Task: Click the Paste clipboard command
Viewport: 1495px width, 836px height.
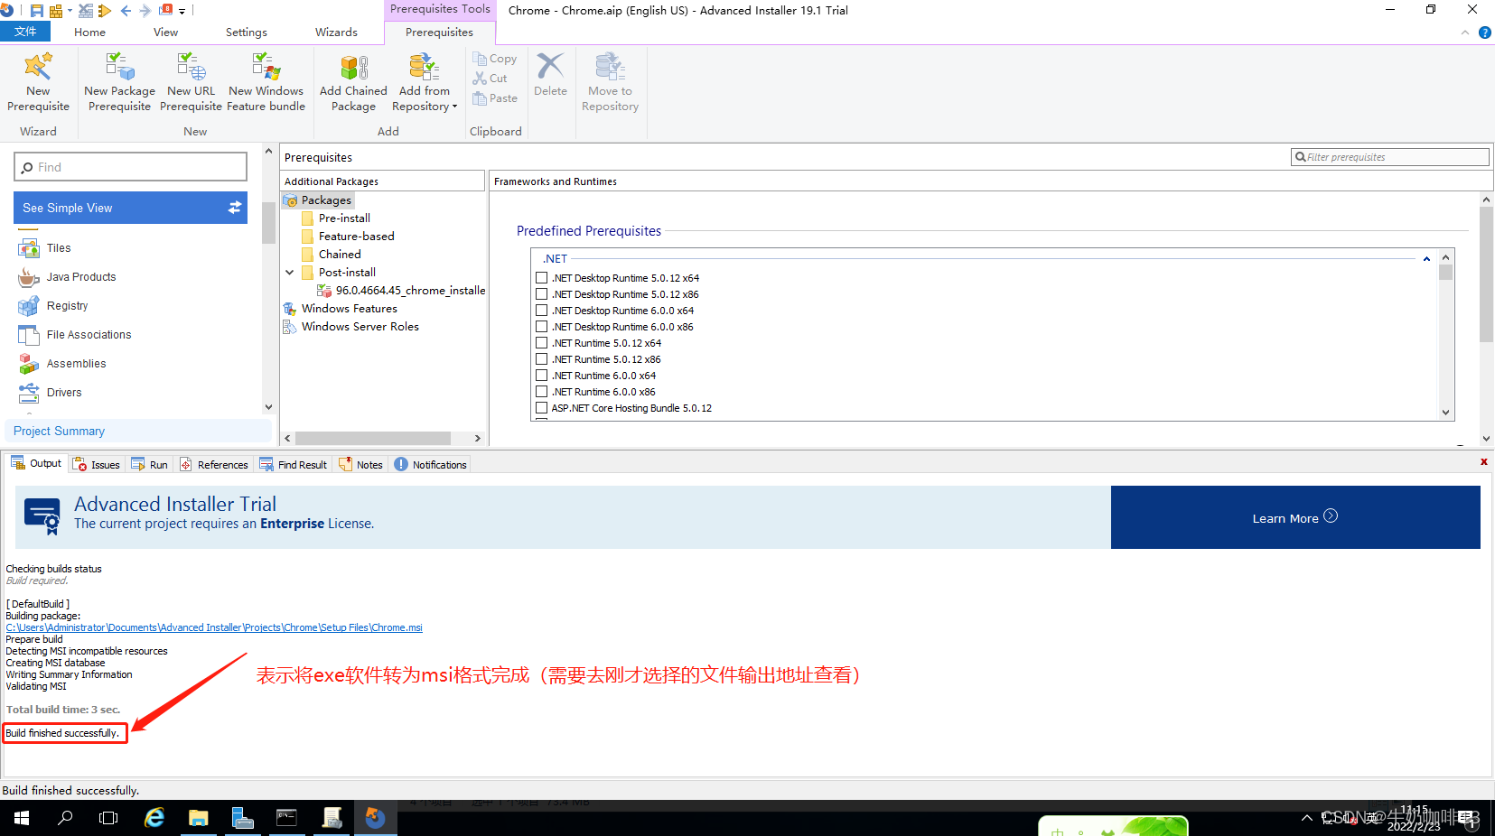Action: (x=495, y=98)
